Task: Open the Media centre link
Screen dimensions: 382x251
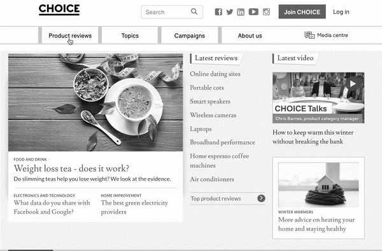Action: tap(332, 35)
